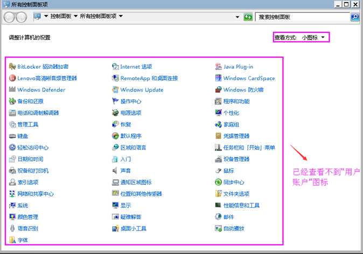Open the 系统 icon
Image resolution: width=363 pixels, height=254 pixels.
pos(12,206)
